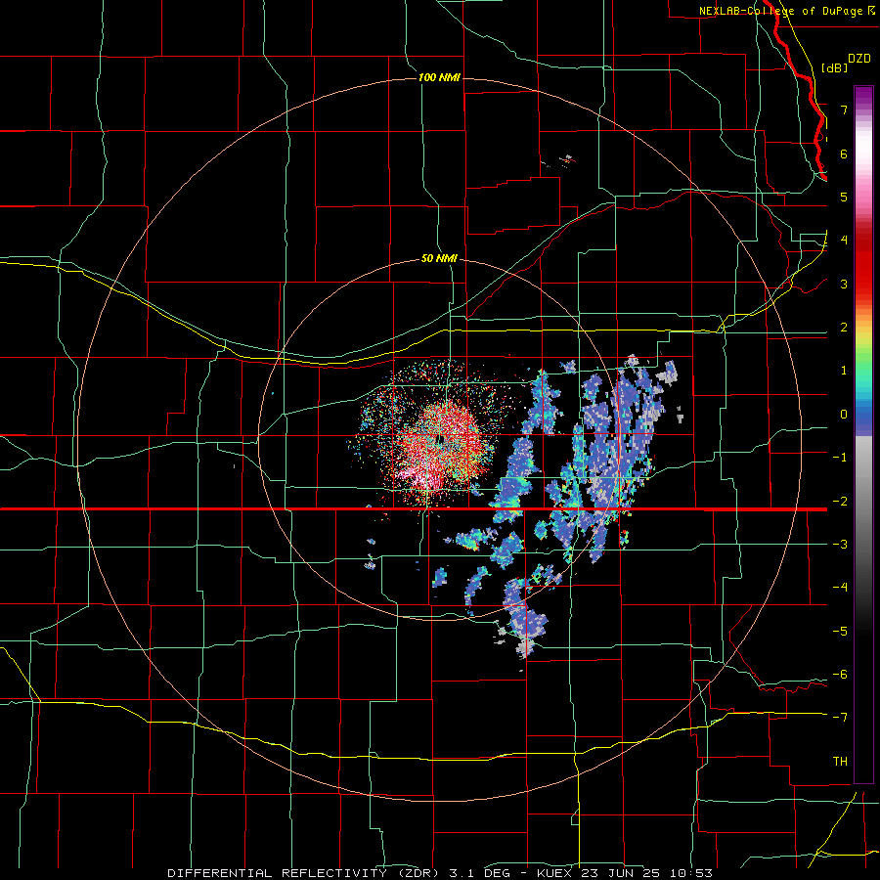Viewport: 880px width, 880px height.
Task: Click the '5' tick on color scale
Action: pos(844,197)
